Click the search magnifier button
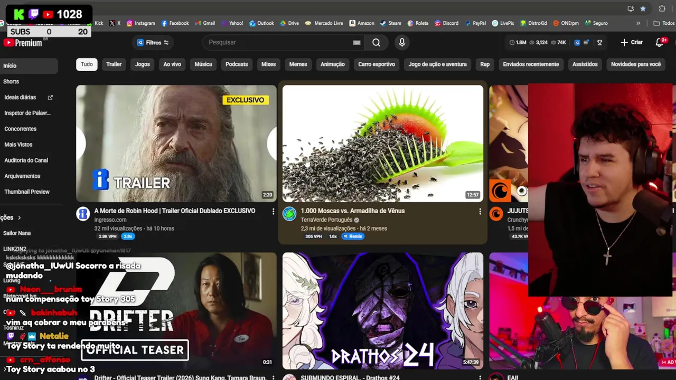 pyautogui.click(x=376, y=43)
